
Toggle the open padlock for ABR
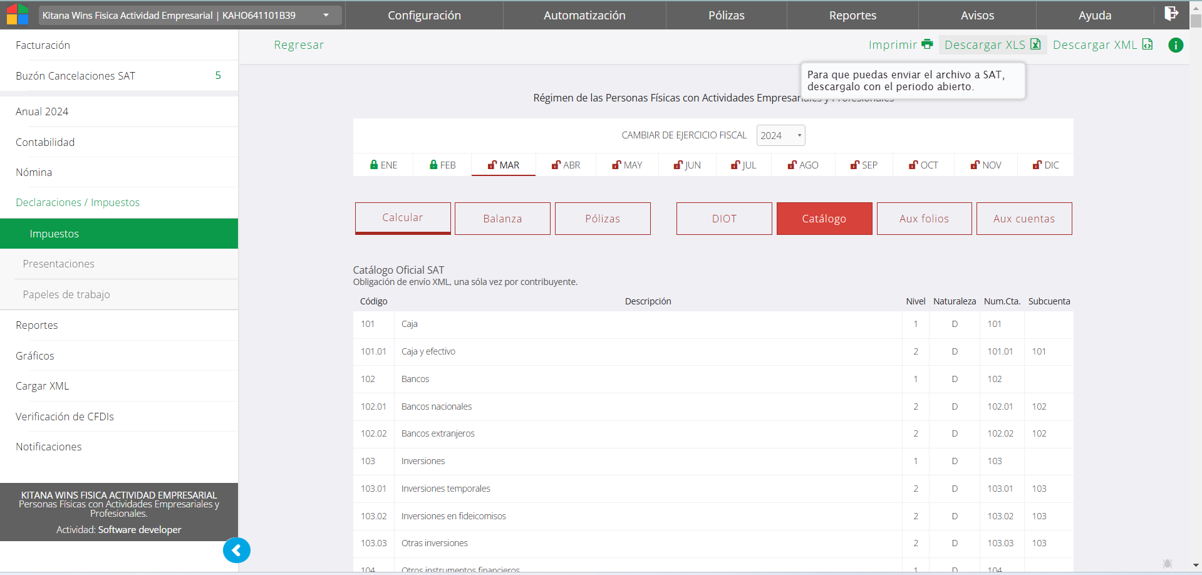click(556, 165)
